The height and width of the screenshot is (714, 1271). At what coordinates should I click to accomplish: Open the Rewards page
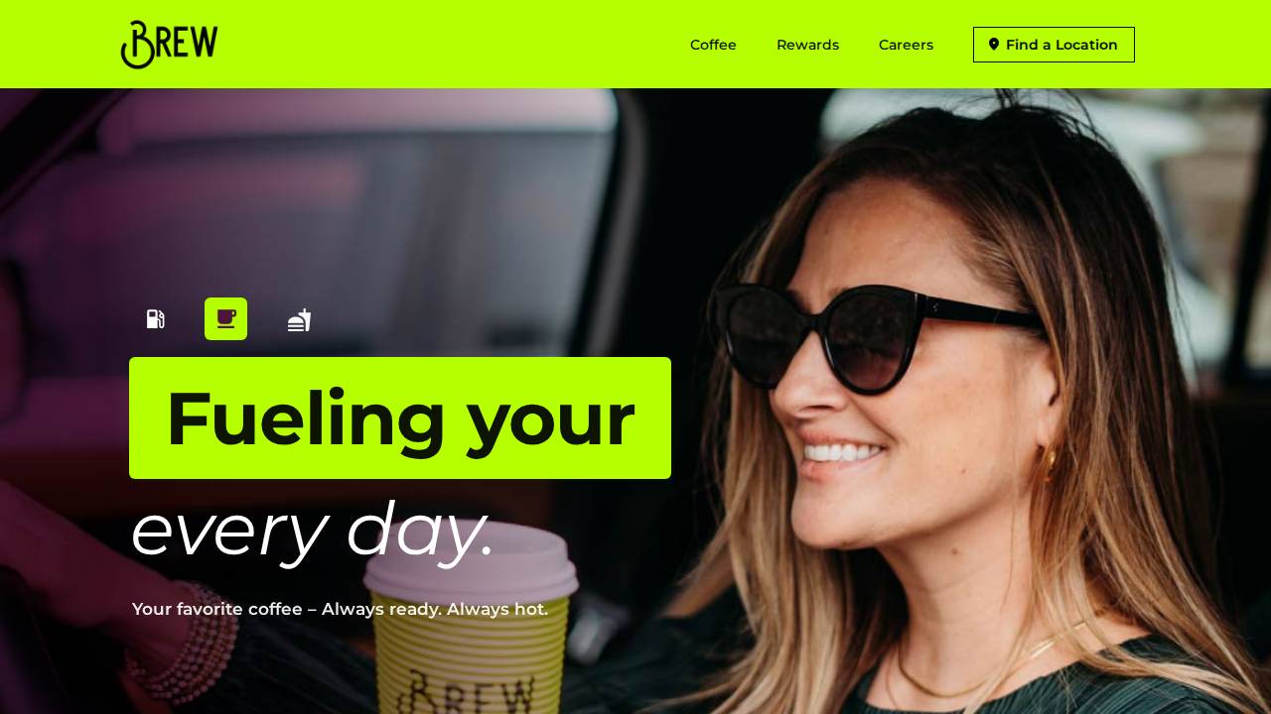807,45
